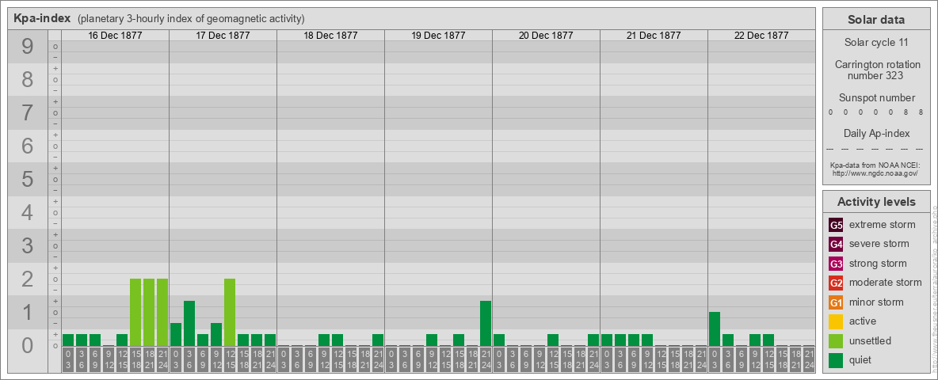Click the G1 minor storm legend badge
Viewport: 938px width, 380px height.
click(836, 302)
